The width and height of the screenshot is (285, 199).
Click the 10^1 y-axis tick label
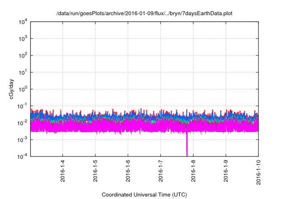point(23,72)
